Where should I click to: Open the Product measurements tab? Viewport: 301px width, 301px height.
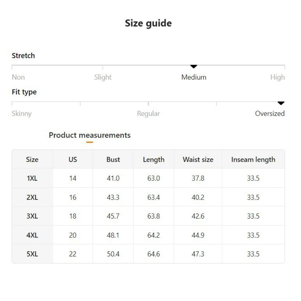coord(90,135)
